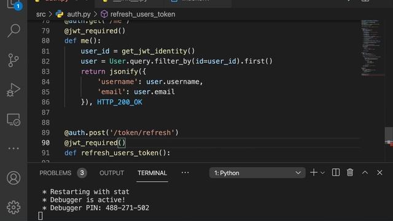Image resolution: width=393 pixels, height=221 pixels.
Task: Click get_jwt_identity() call on line 81
Action: pos(158,51)
